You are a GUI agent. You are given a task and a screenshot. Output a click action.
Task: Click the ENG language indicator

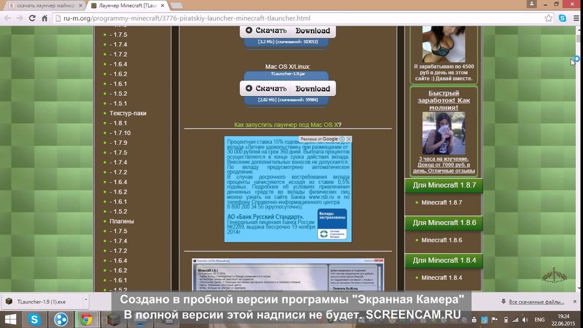coord(540,320)
